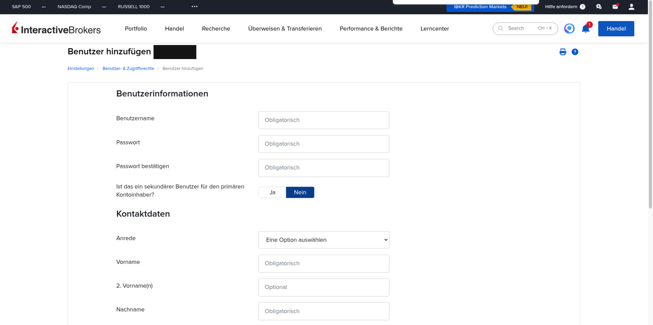Screen dimensions: 653x325
Task: Go to Benutzer- & Zugriffsrechte breadcrumb
Action: coord(128,69)
